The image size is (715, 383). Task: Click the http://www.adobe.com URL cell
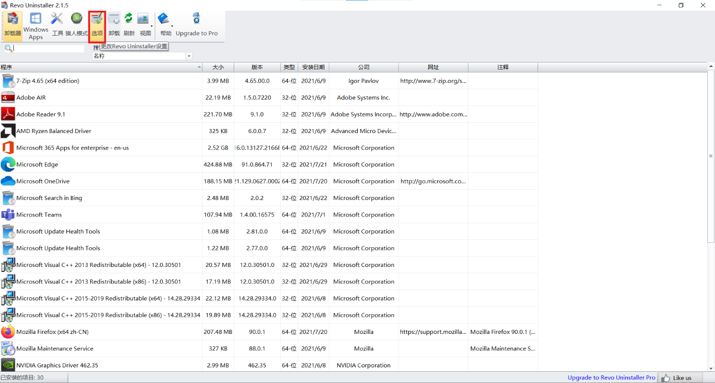(433, 114)
